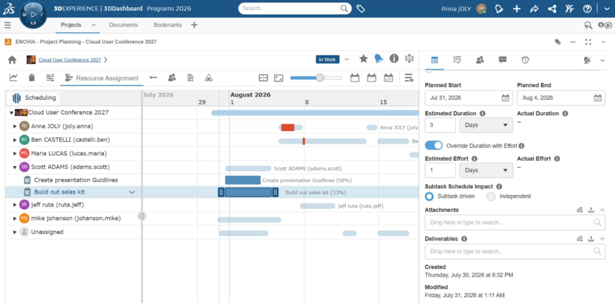The height and width of the screenshot is (303, 615).
Task: Click the fit-to-width Gantt icon
Action: click(263, 78)
